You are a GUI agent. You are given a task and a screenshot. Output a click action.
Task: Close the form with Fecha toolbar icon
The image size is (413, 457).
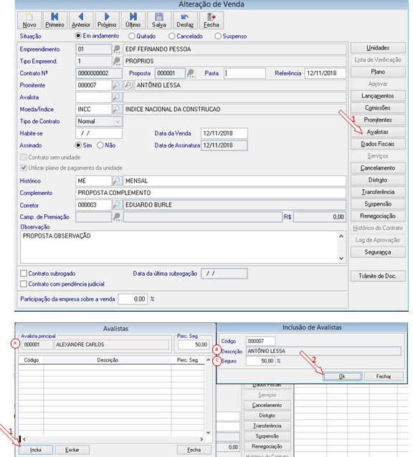[x=212, y=20]
